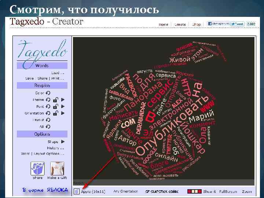Click the Share link under Words
Screen dimensions: 264x198
43,78
